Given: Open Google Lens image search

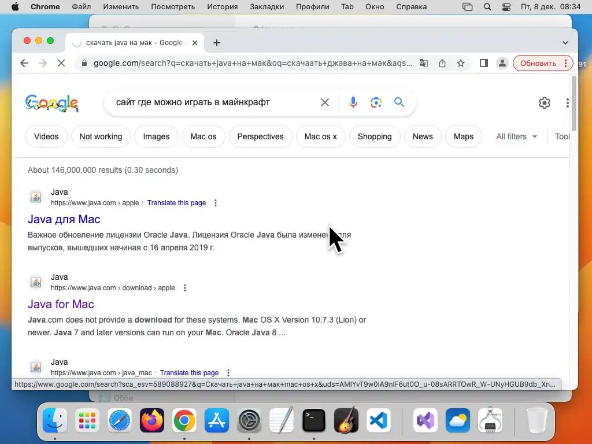Looking at the screenshot, I should pos(376,102).
